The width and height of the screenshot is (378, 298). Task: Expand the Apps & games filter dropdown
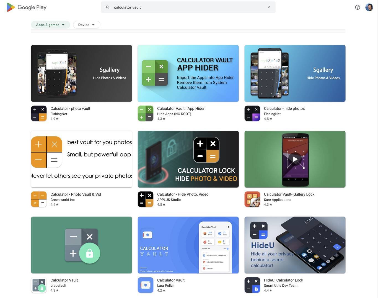[x=50, y=25]
